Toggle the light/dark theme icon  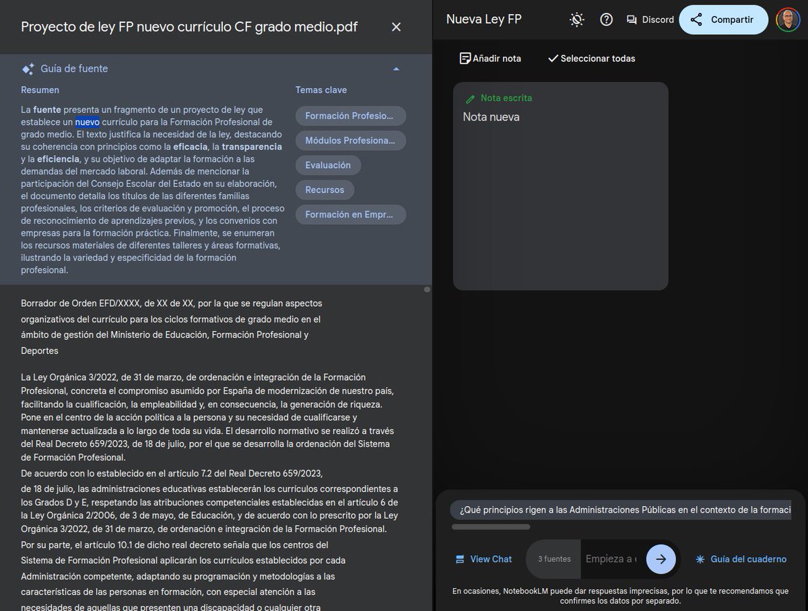[577, 20]
